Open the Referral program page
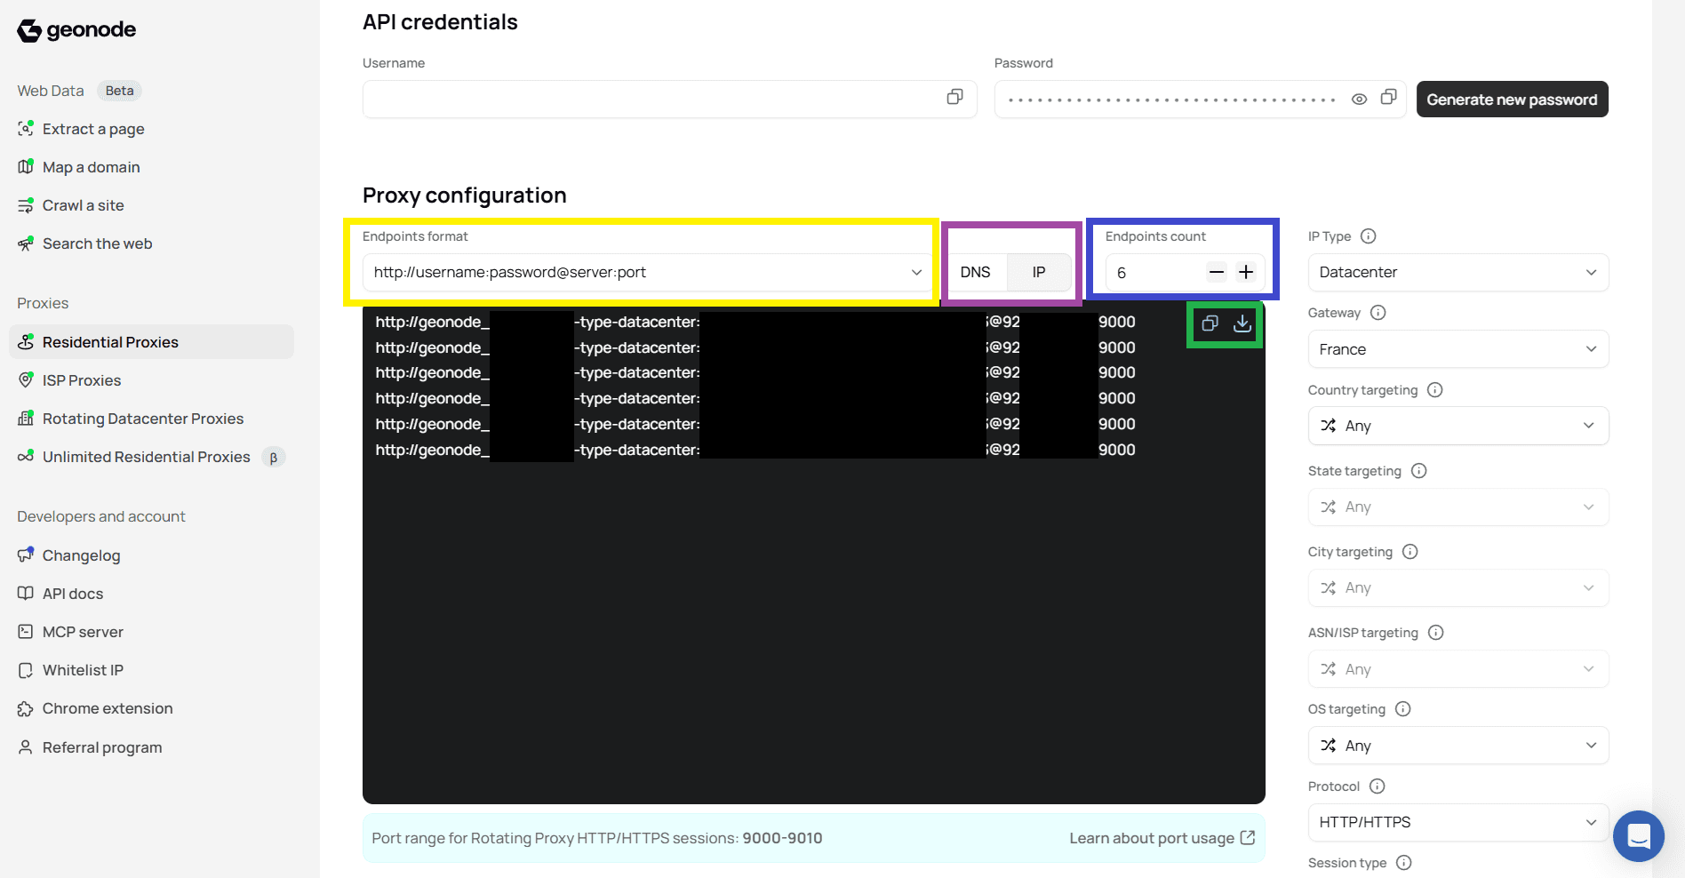Screen dimensions: 1685x878 [x=102, y=747]
